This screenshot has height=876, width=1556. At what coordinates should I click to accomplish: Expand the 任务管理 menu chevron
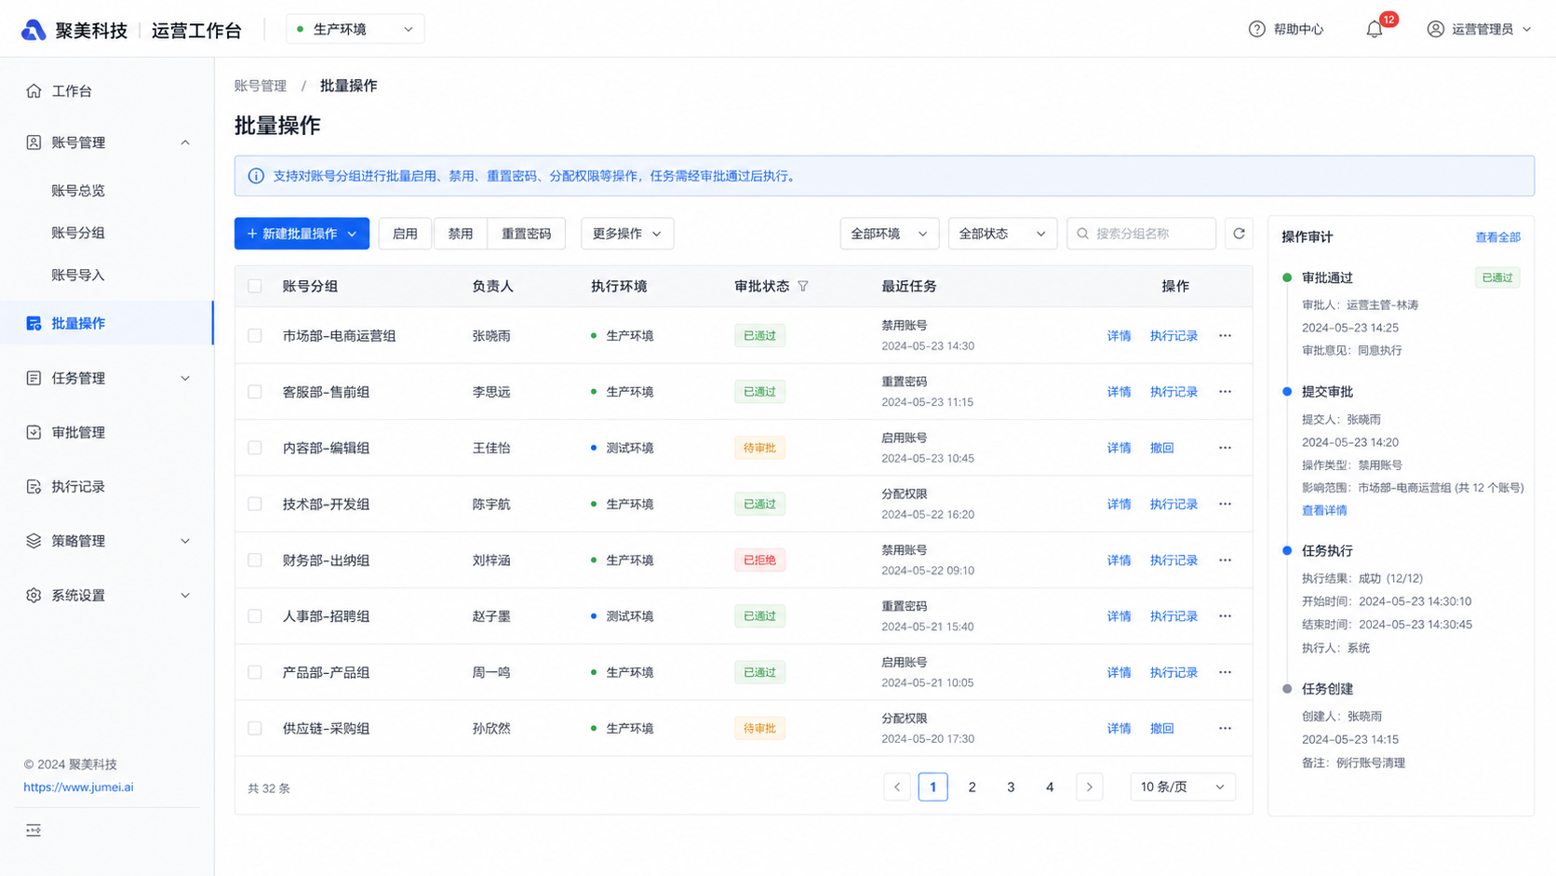click(185, 378)
